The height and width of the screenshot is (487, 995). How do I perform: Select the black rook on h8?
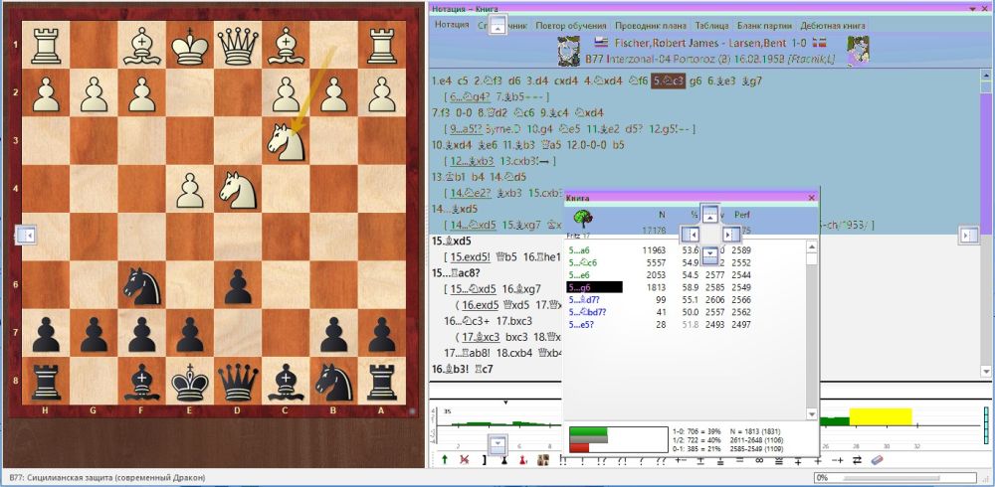point(46,382)
